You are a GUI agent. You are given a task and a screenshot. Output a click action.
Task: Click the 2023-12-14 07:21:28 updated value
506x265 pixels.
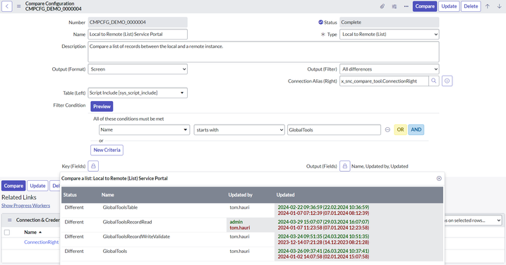coord(323,242)
